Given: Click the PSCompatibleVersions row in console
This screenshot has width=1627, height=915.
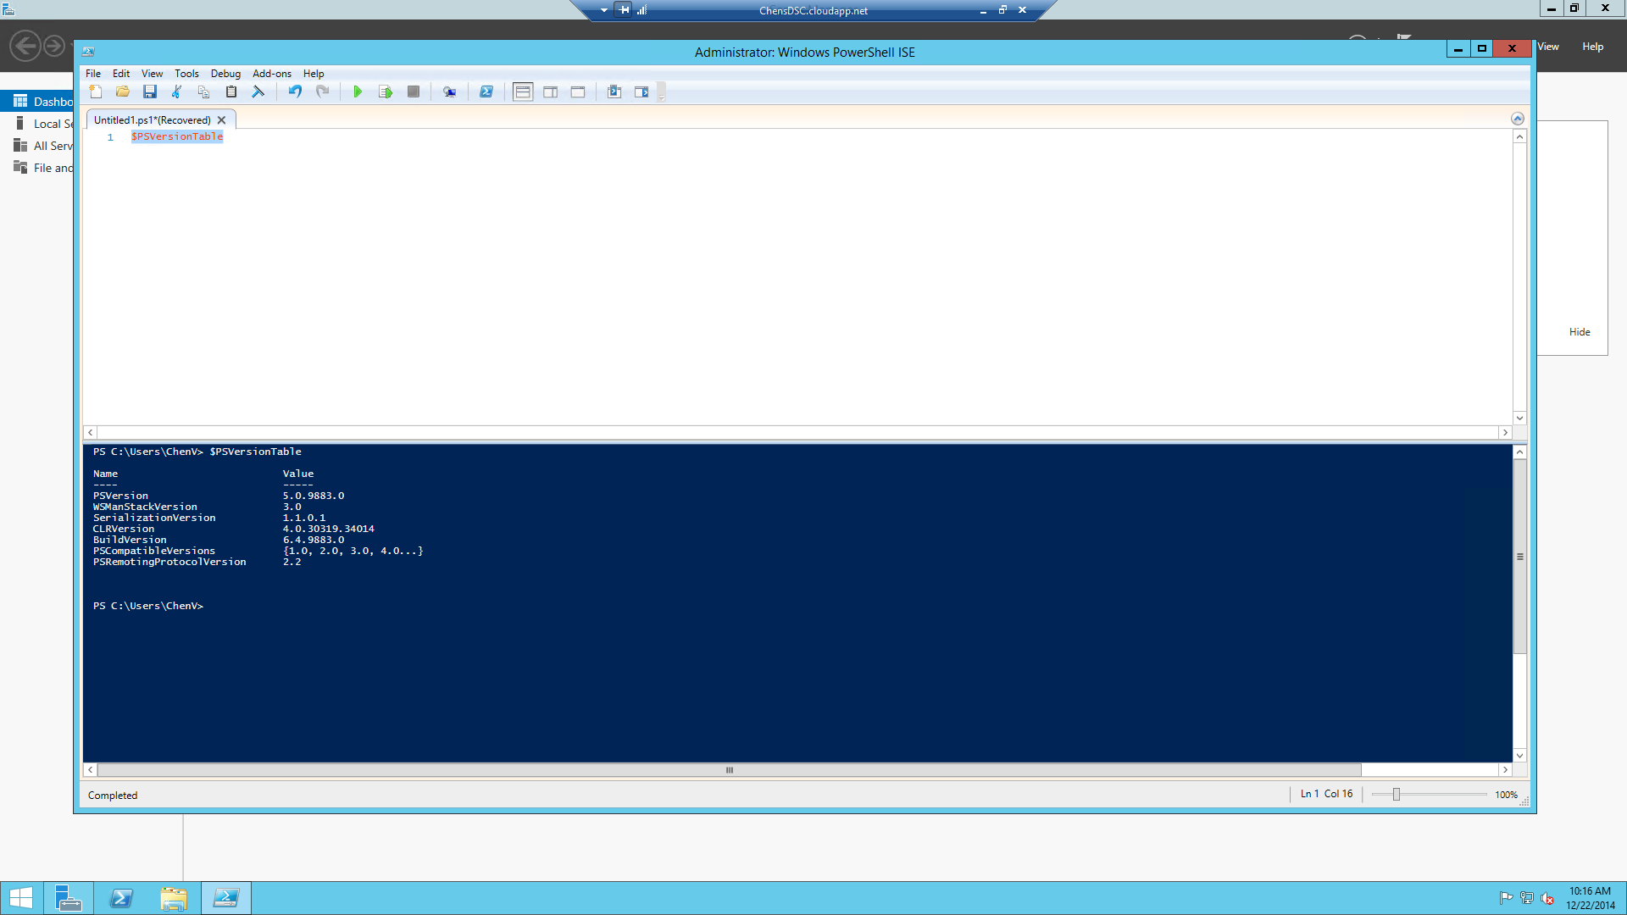Looking at the screenshot, I should point(258,551).
